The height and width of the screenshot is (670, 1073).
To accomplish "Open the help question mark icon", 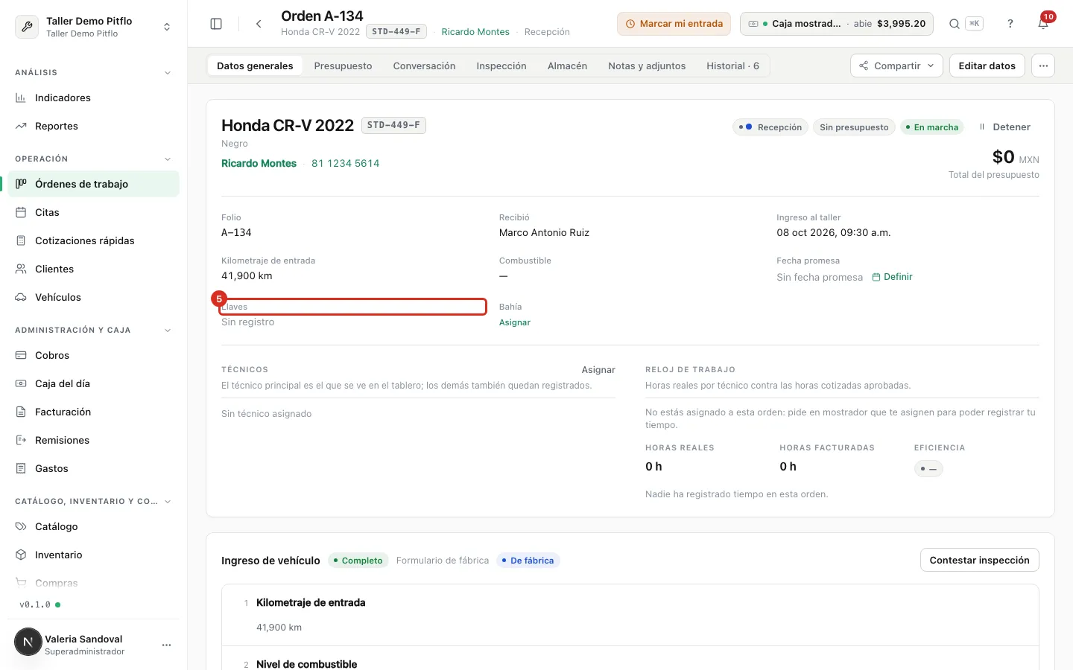I will (x=1010, y=24).
